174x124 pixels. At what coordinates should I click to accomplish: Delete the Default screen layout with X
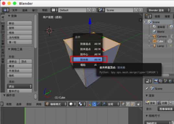coord(94,10)
